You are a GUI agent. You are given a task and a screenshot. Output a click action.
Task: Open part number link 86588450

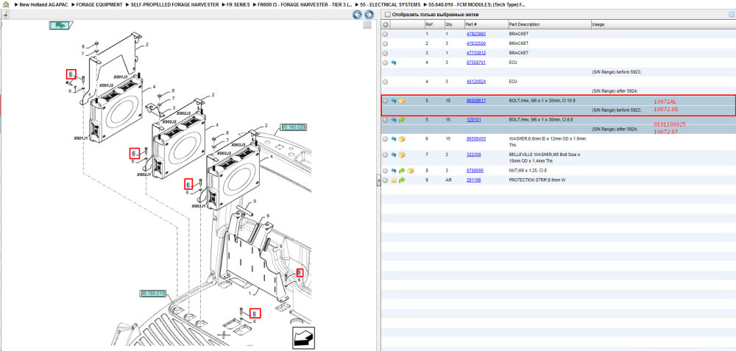point(475,139)
